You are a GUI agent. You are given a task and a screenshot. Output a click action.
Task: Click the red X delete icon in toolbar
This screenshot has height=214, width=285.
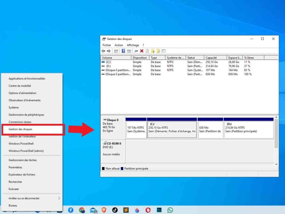[x=142, y=51]
